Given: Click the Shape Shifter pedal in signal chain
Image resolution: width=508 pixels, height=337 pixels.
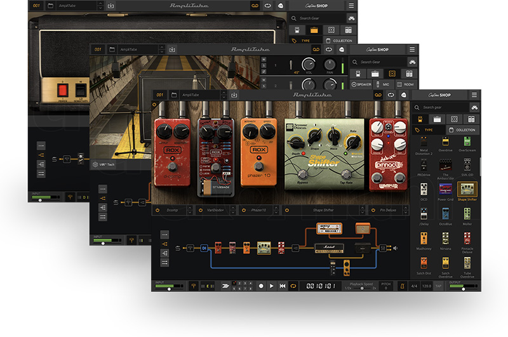Looking at the screenshot, I should (x=264, y=248).
